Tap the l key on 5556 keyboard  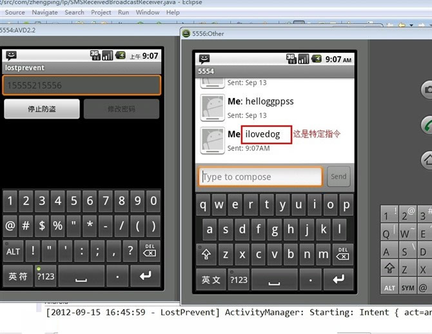point(339,230)
